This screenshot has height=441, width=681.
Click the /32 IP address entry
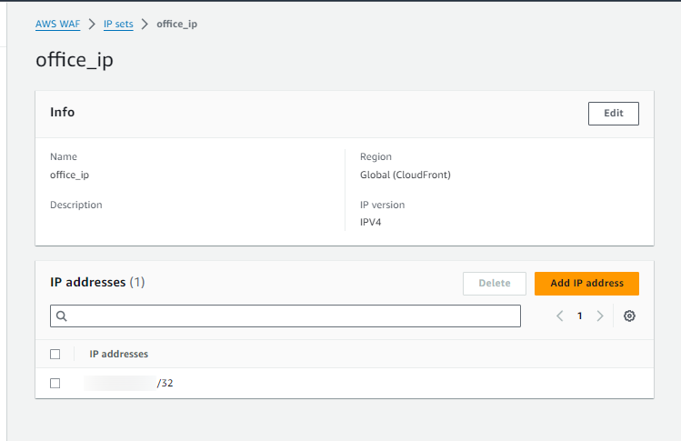pyautogui.click(x=129, y=383)
